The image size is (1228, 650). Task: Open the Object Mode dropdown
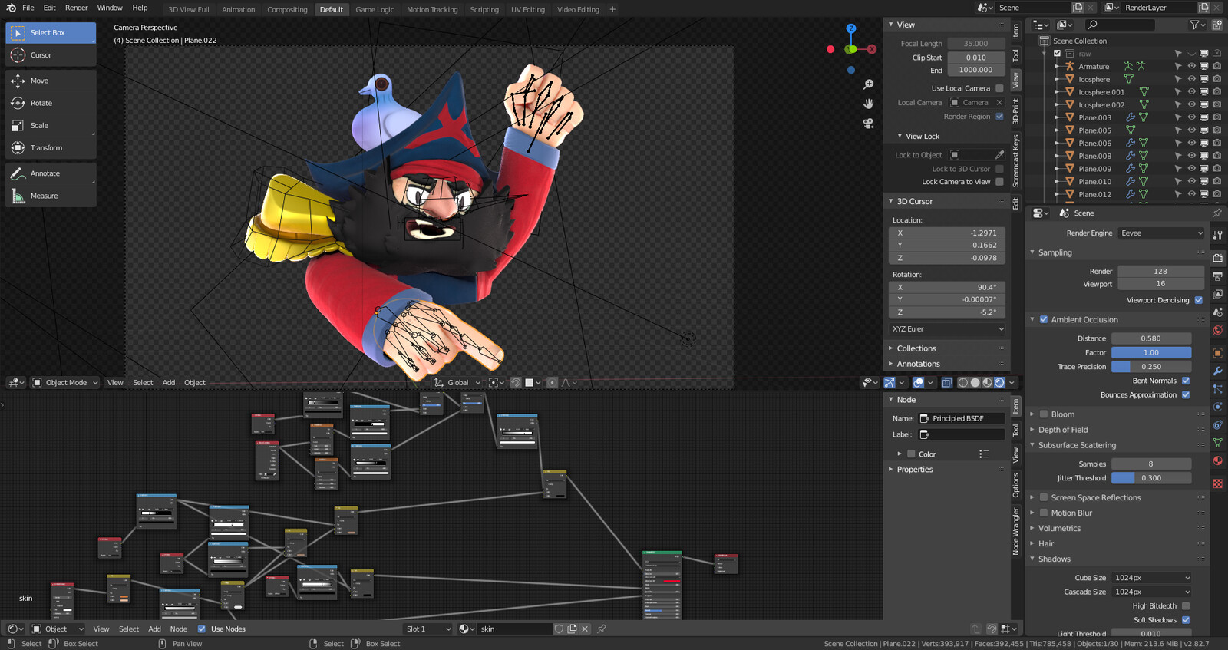pyautogui.click(x=65, y=383)
